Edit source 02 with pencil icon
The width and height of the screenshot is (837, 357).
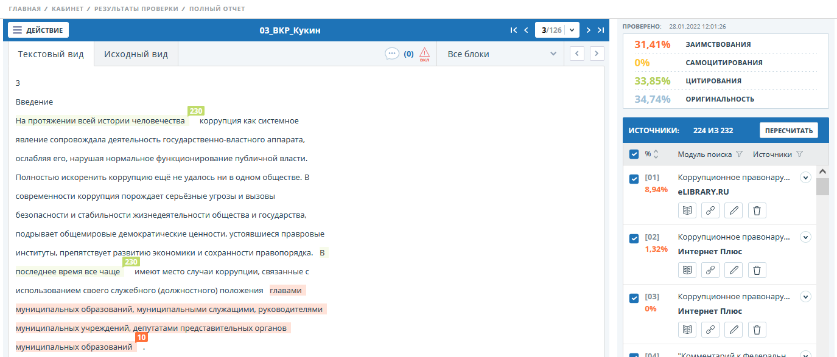point(734,270)
